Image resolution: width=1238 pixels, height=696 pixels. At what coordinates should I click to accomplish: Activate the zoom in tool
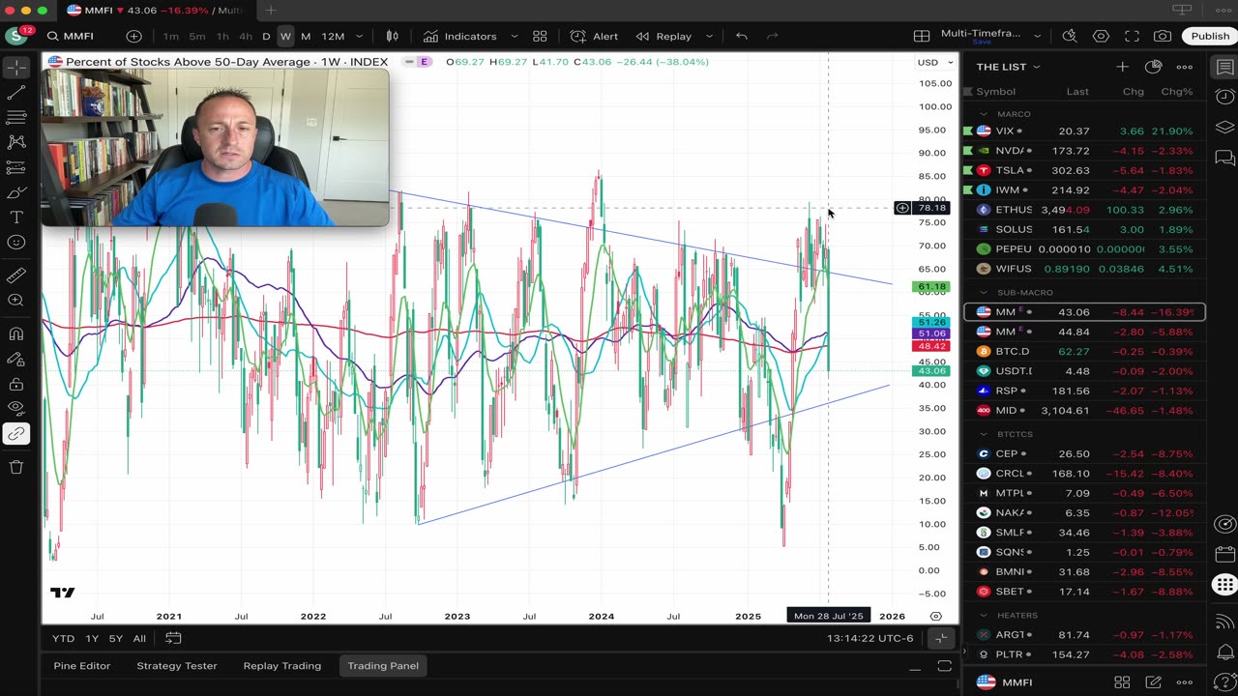[16, 301]
